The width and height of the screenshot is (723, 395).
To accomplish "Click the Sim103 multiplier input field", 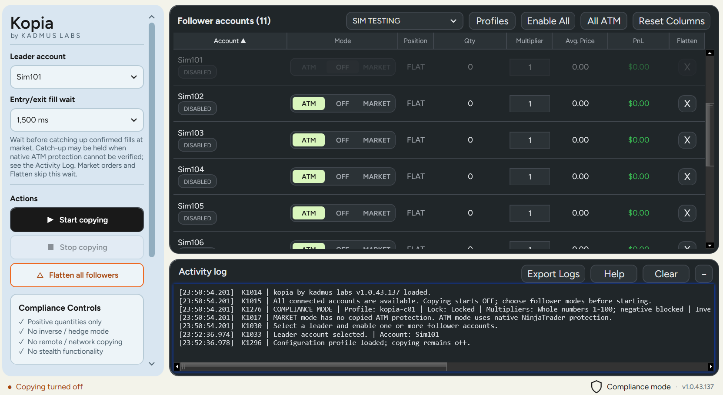I will (x=530, y=140).
